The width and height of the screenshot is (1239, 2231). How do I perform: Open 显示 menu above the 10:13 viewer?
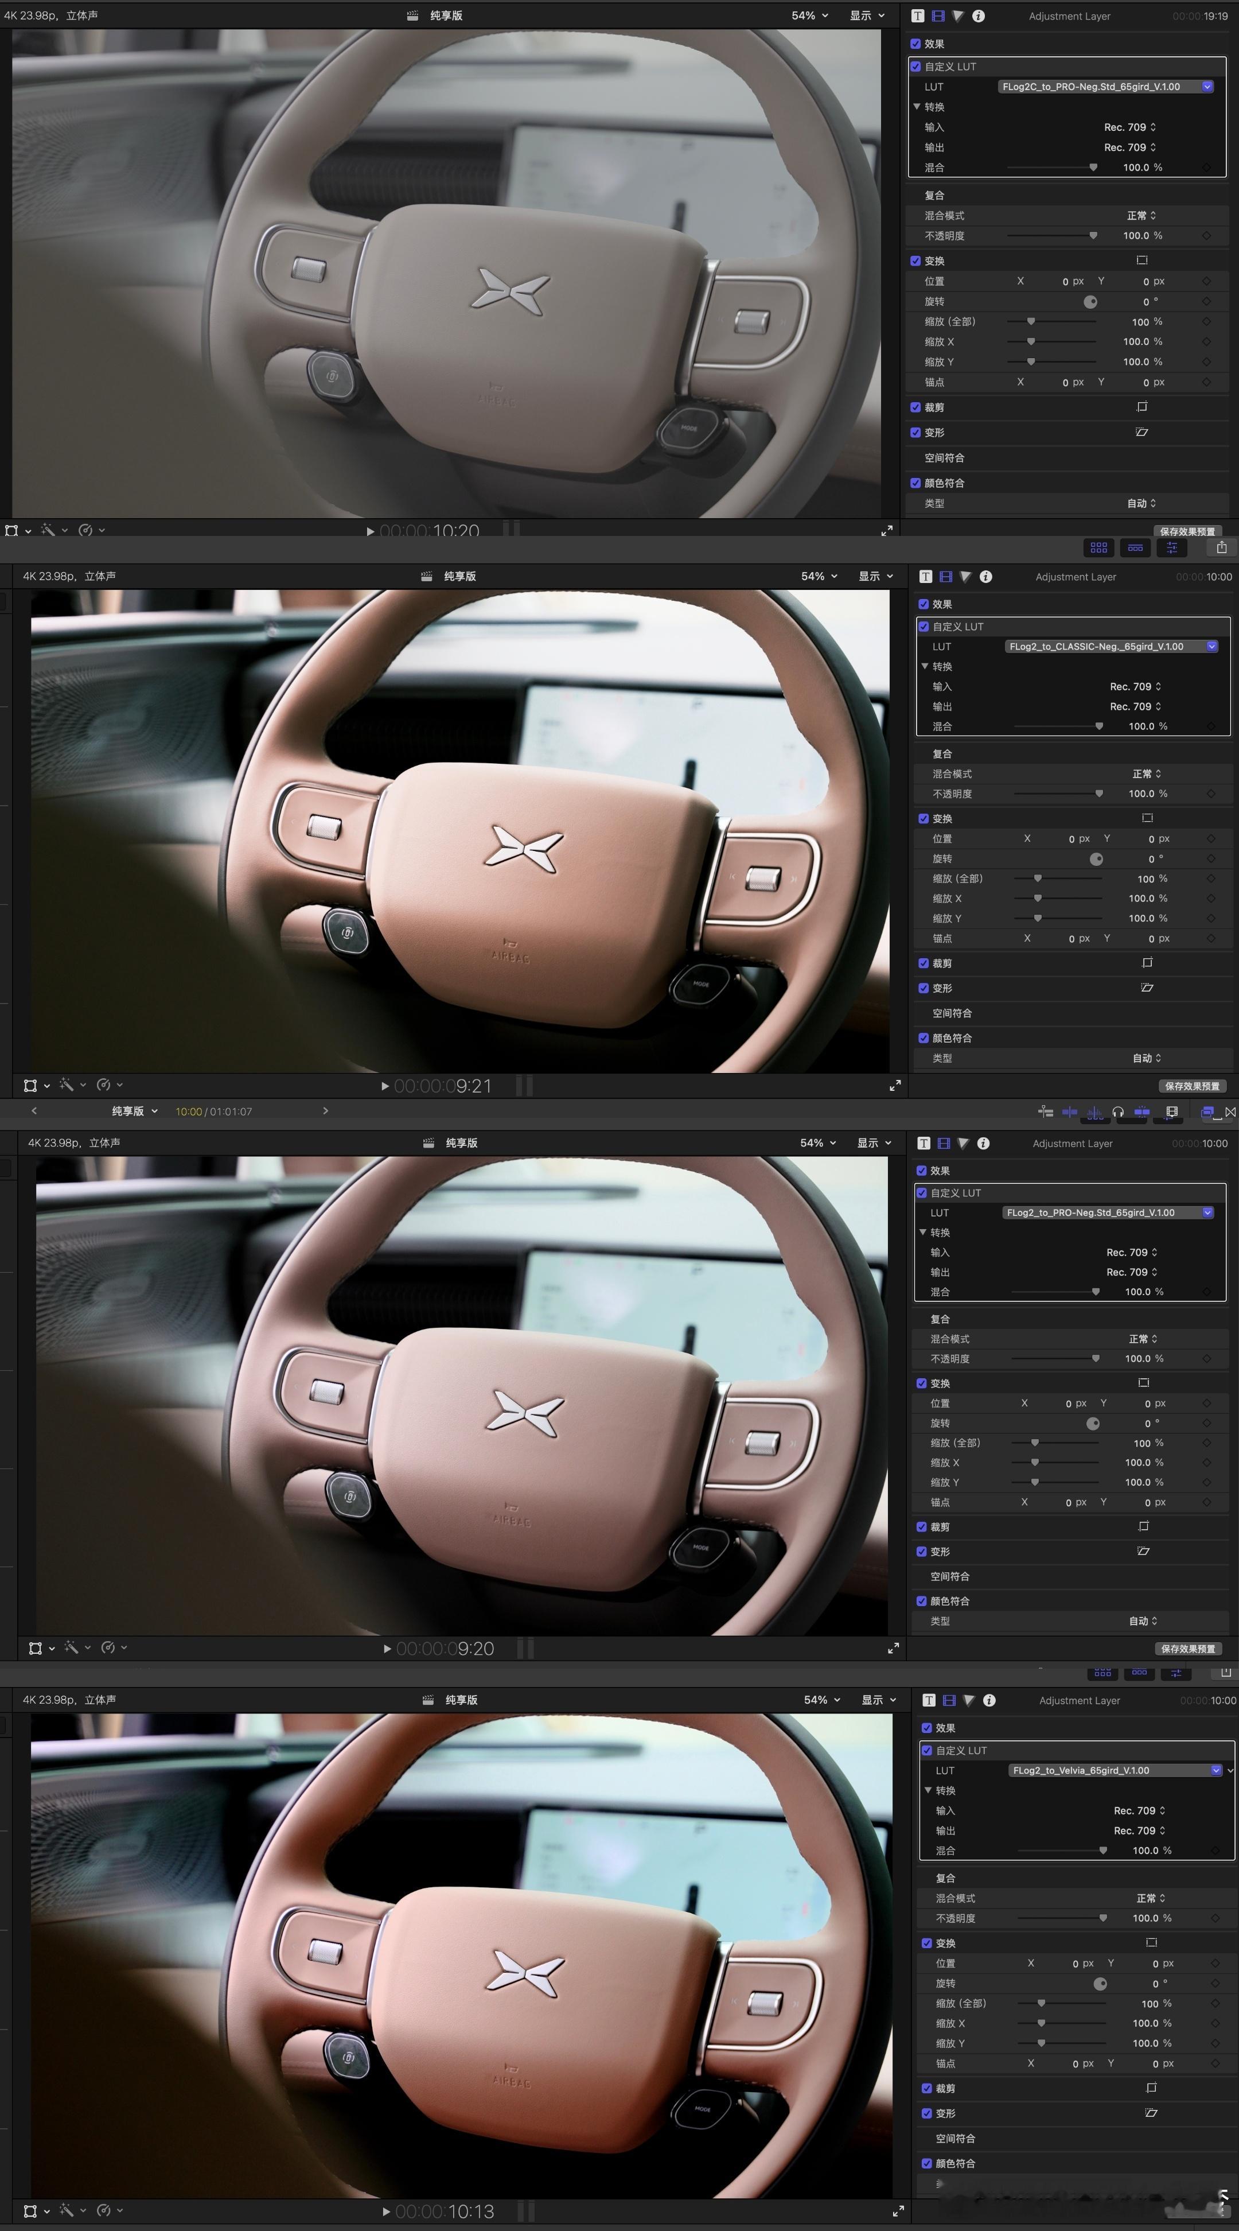[x=876, y=1700]
